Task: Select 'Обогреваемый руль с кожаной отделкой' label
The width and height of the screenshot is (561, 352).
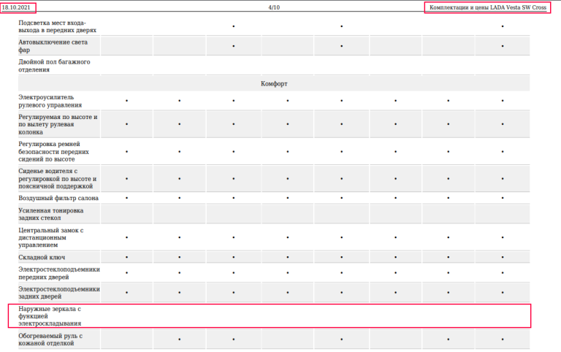Action: tap(50, 340)
